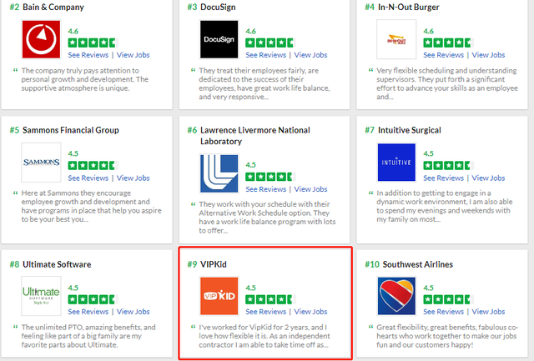View Jobs at Sammons Financial Group
Screen dimensions: 534x361
[x=133, y=178]
